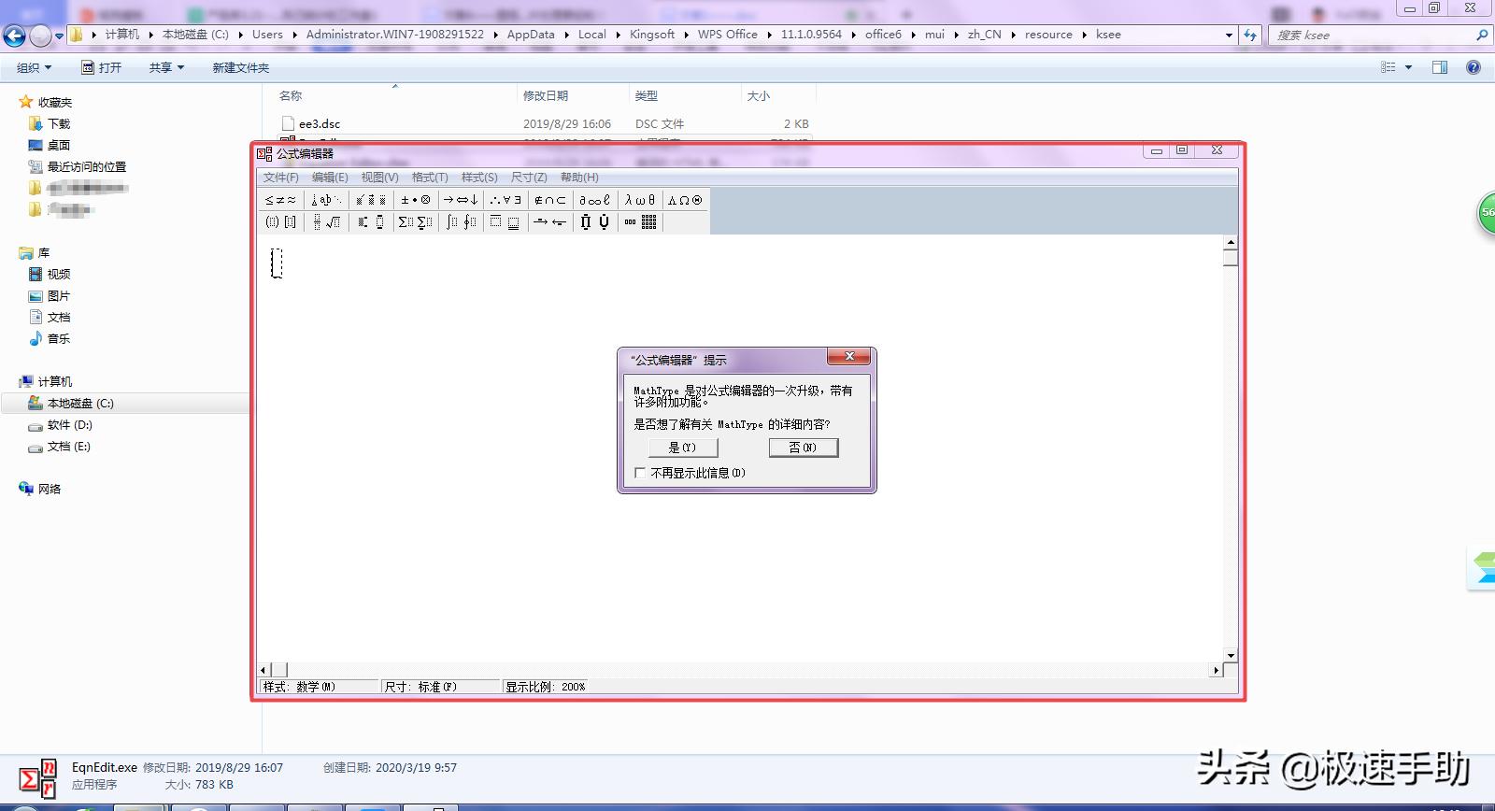The image size is (1495, 811).
Task: Open the embellishments palette
Action: coord(371,200)
